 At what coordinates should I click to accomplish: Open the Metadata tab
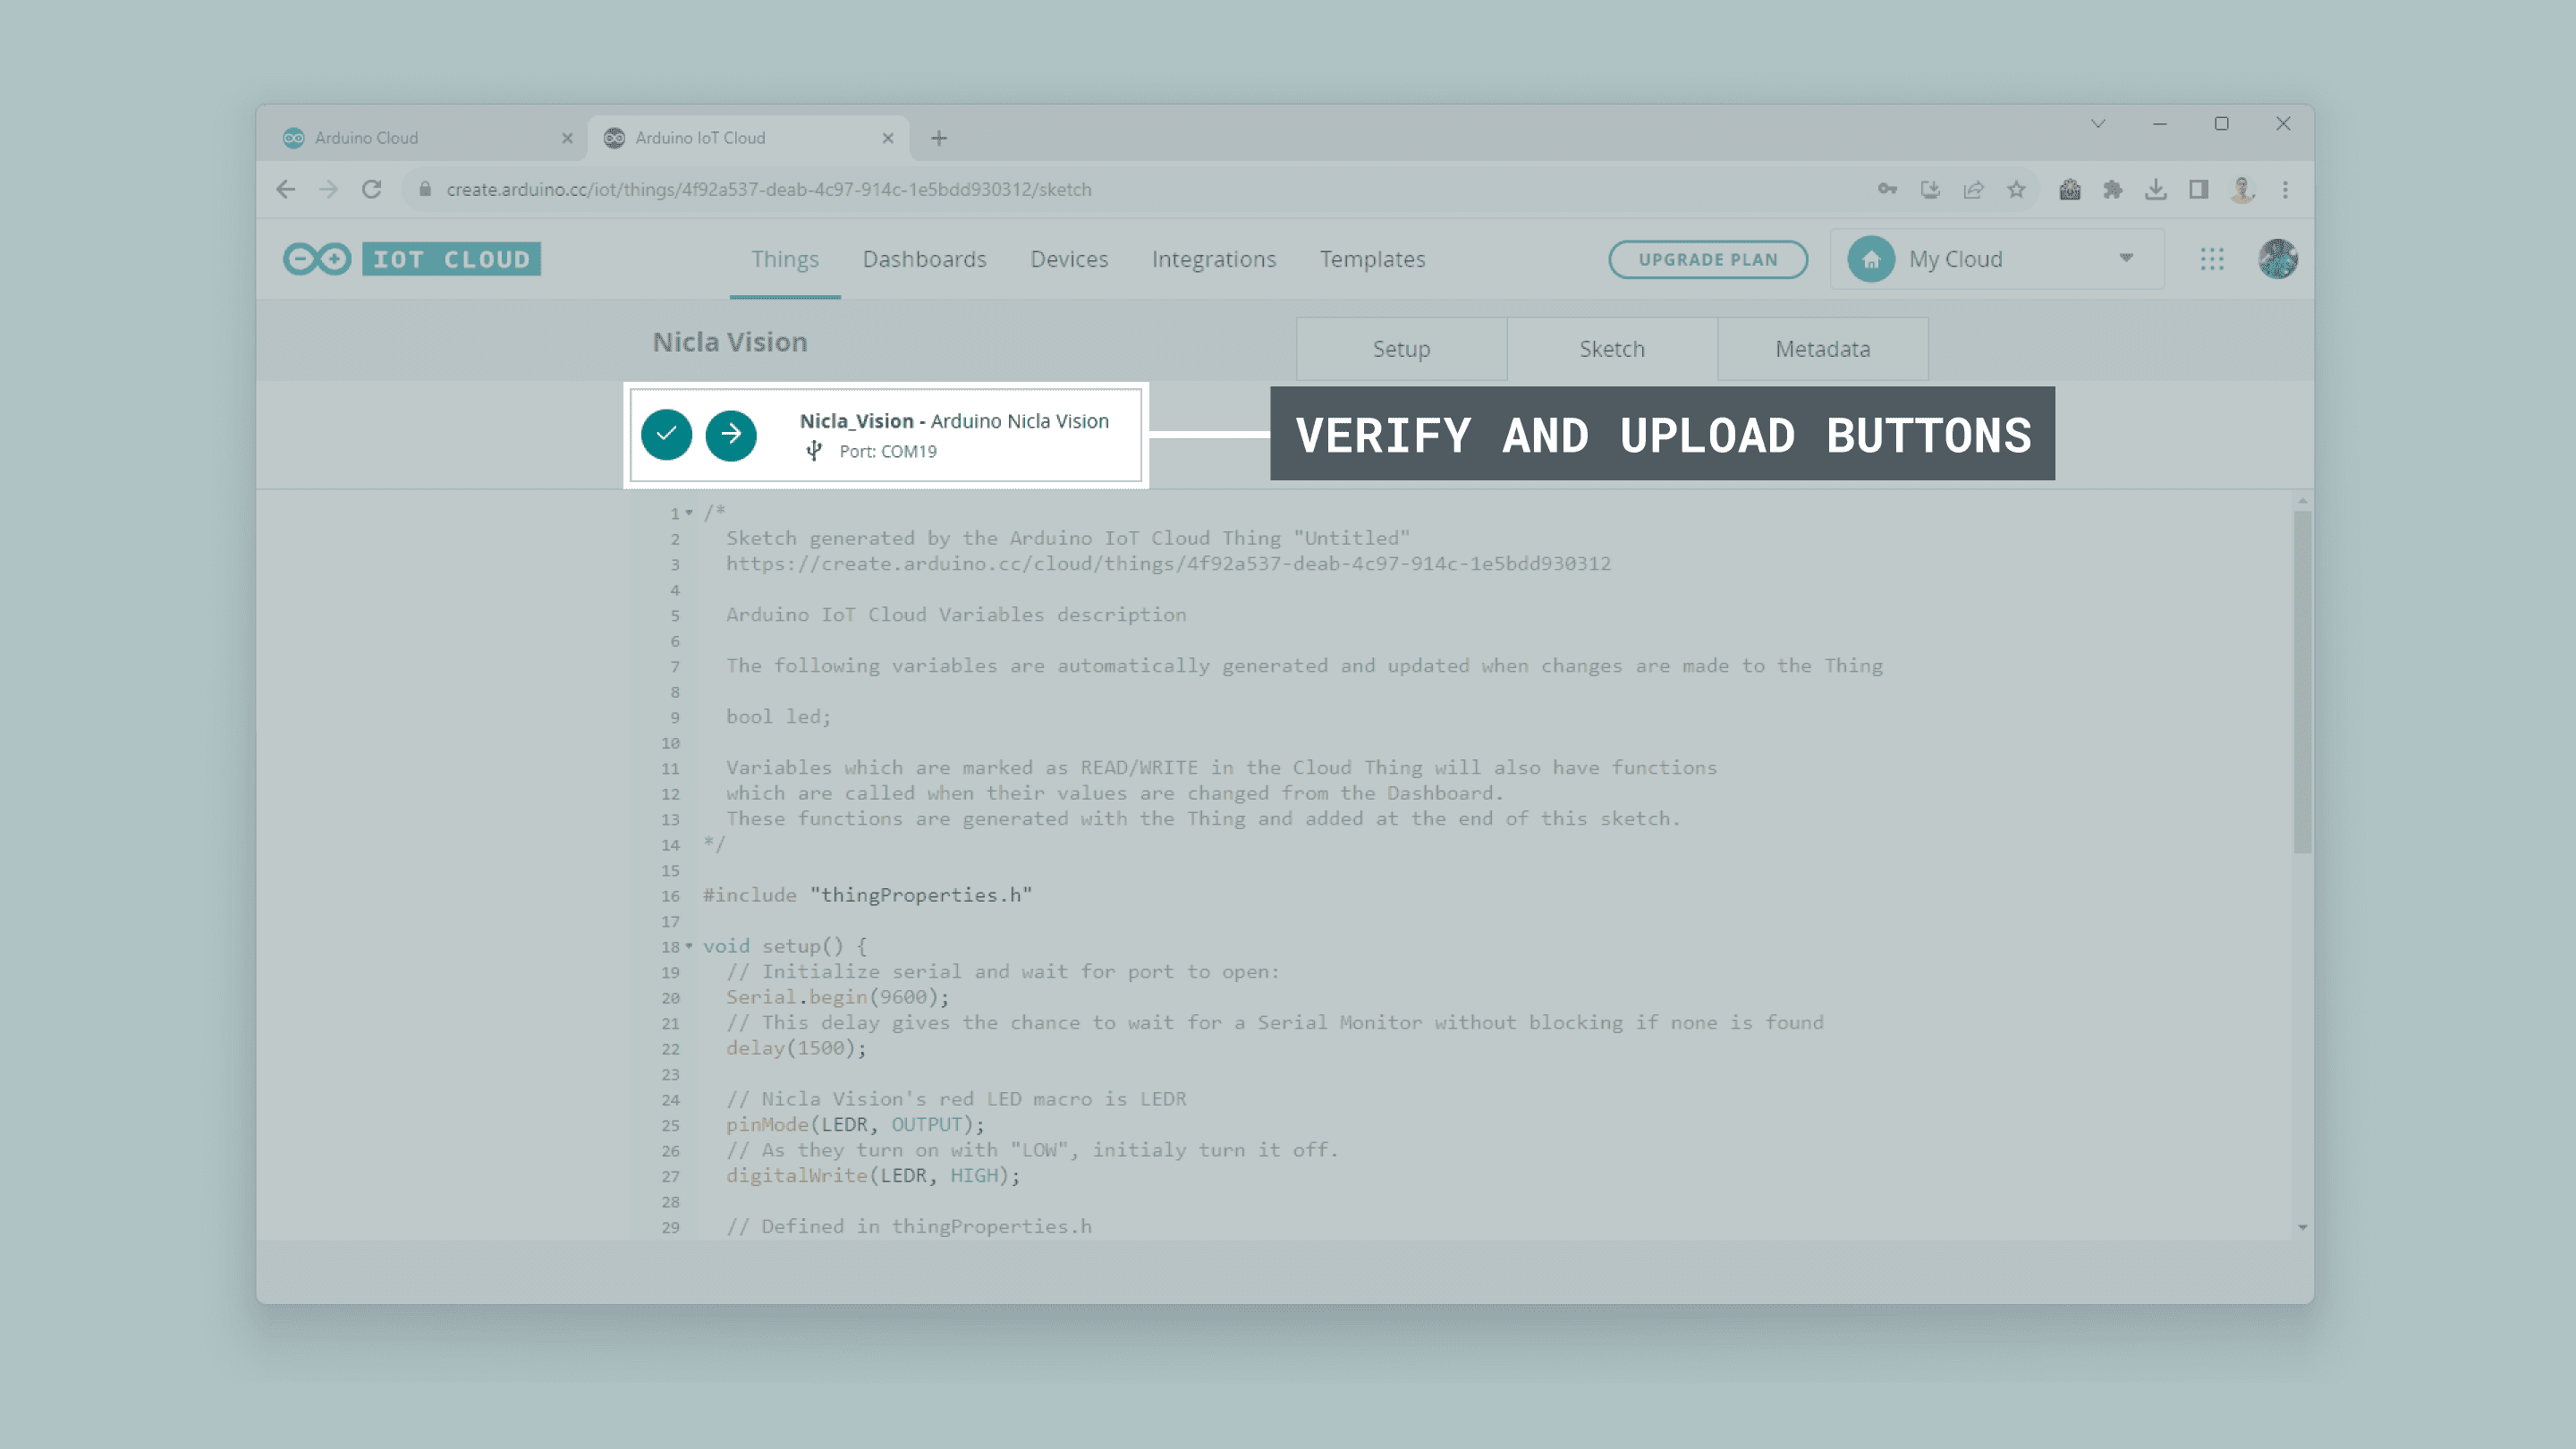pos(1822,349)
